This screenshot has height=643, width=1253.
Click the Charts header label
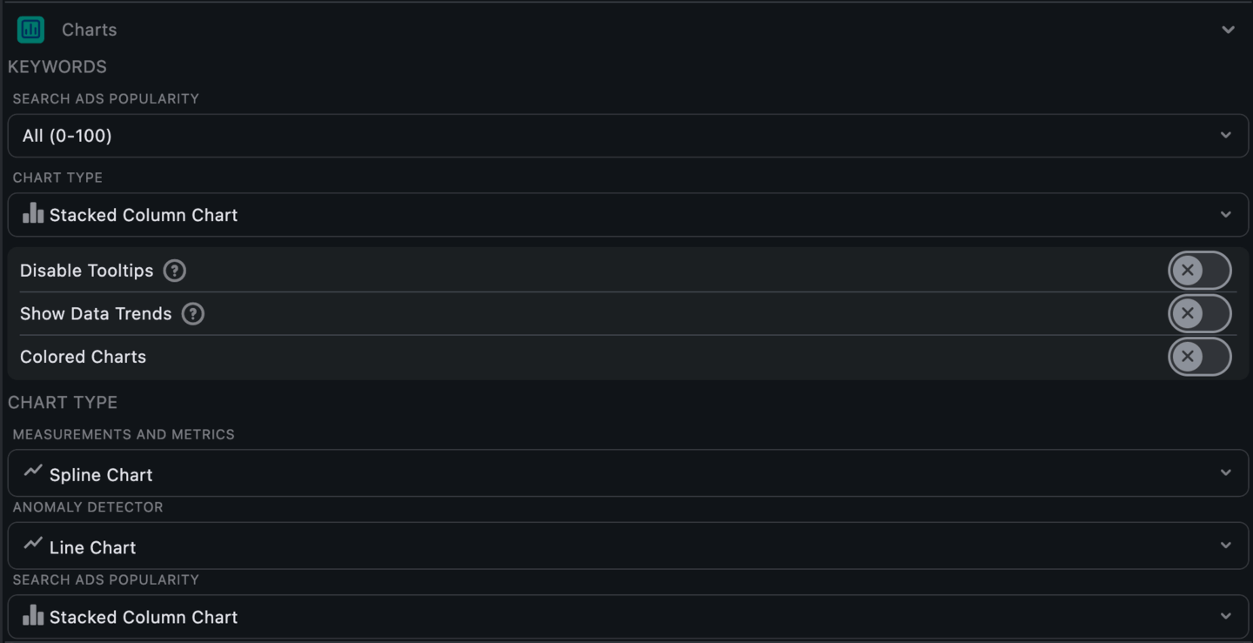click(x=89, y=29)
